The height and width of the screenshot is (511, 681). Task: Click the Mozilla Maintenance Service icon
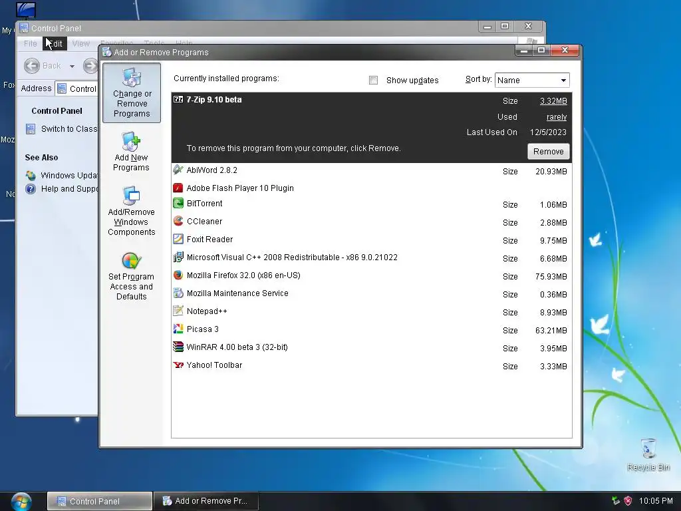(178, 293)
